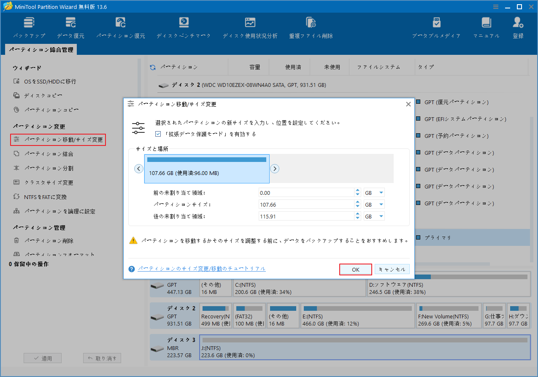Open パーティションのサイズ変更/移動のチュートリアル link
The image size is (538, 377).
click(202, 269)
